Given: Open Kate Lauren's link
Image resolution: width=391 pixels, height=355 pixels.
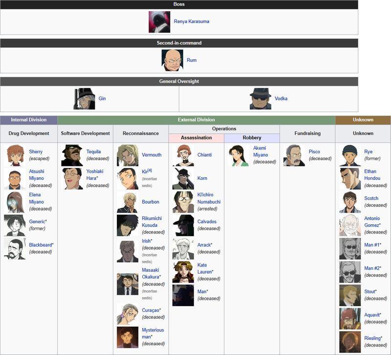Looking at the screenshot, I should (x=205, y=268).
